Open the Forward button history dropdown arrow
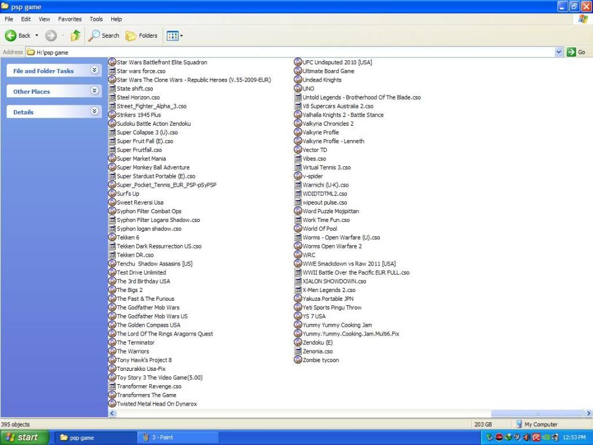Screen dimensions: 593x445 click(x=63, y=35)
